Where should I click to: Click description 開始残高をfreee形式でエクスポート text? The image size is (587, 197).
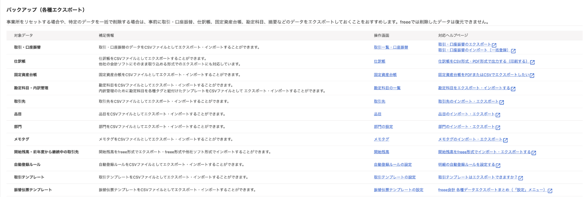click(x=185, y=152)
